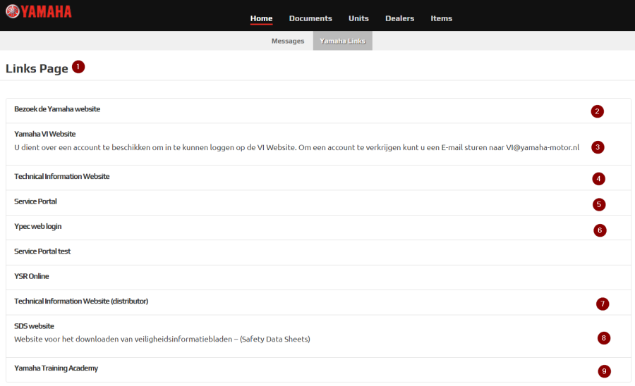Open Technical Information Website (distributor) link

point(81,301)
